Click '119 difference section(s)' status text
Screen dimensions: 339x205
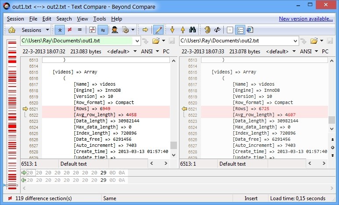[x=43, y=198]
